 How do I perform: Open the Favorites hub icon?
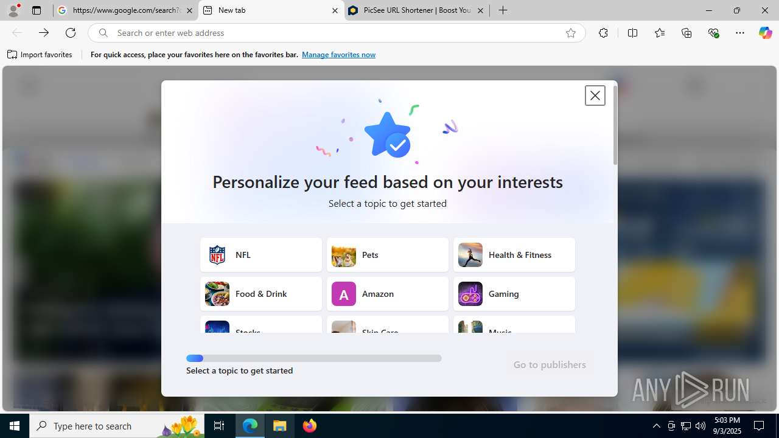click(659, 33)
